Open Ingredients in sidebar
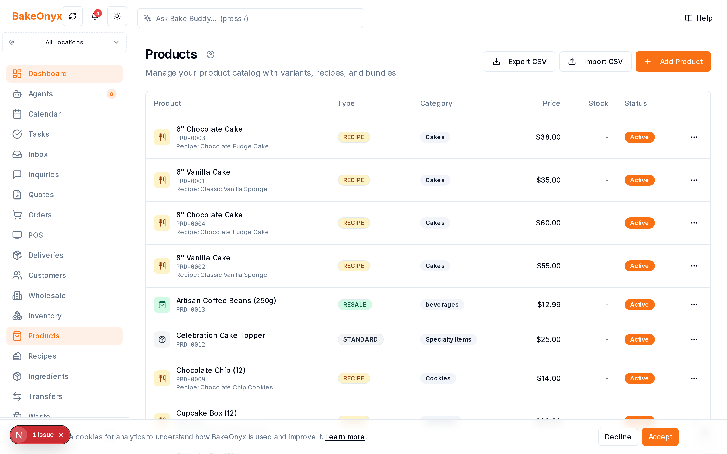The width and height of the screenshot is (727, 454). click(x=64, y=376)
